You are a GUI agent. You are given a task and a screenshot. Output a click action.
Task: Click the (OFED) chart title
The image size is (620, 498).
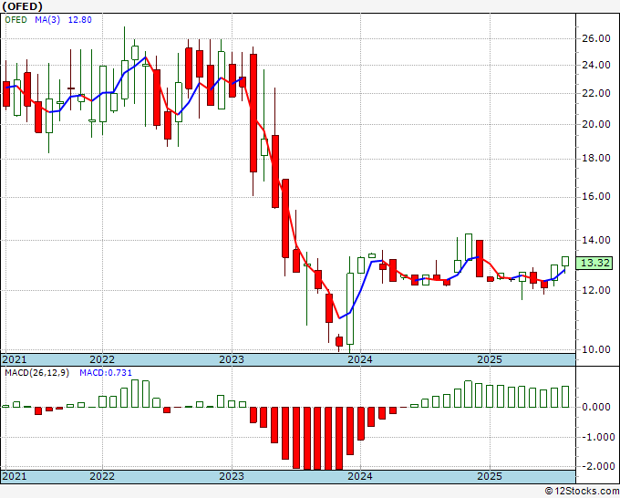pyautogui.click(x=22, y=6)
